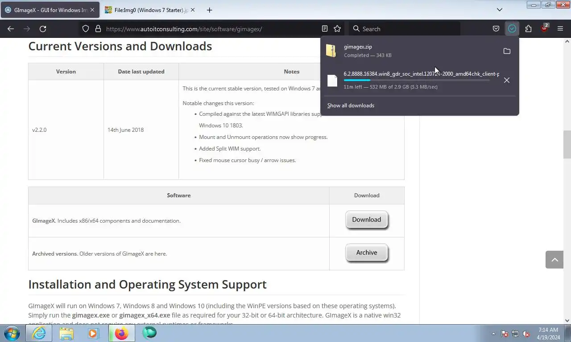The height and width of the screenshot is (342, 571).
Task: Click the 'Current Versions and Downloads' heading
Action: (120, 46)
